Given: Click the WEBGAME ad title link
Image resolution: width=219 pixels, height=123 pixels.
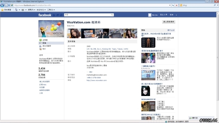Looking at the screenshot, I should coord(148,99).
